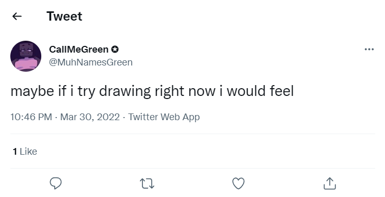This screenshot has height=197, width=385.
Task: Like the tweet using the heart icon
Action: click(x=238, y=183)
